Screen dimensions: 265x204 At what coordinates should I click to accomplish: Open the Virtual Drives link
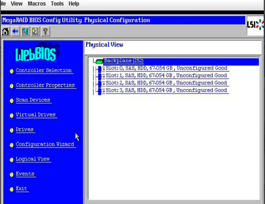(x=36, y=115)
